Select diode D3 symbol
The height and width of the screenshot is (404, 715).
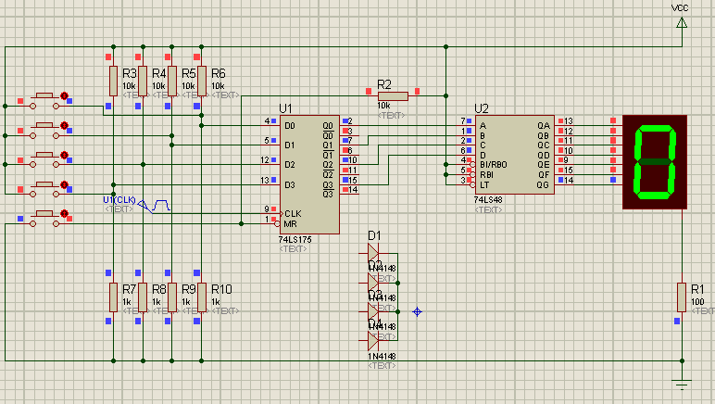pos(373,312)
